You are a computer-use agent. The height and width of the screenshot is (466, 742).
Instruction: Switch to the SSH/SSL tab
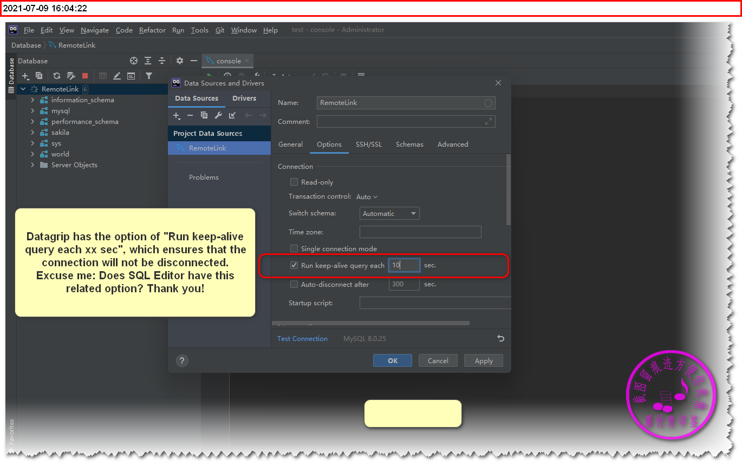(x=368, y=145)
